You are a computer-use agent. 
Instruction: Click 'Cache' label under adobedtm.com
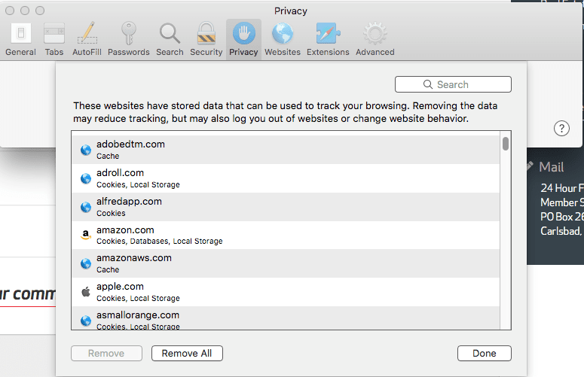(x=108, y=157)
